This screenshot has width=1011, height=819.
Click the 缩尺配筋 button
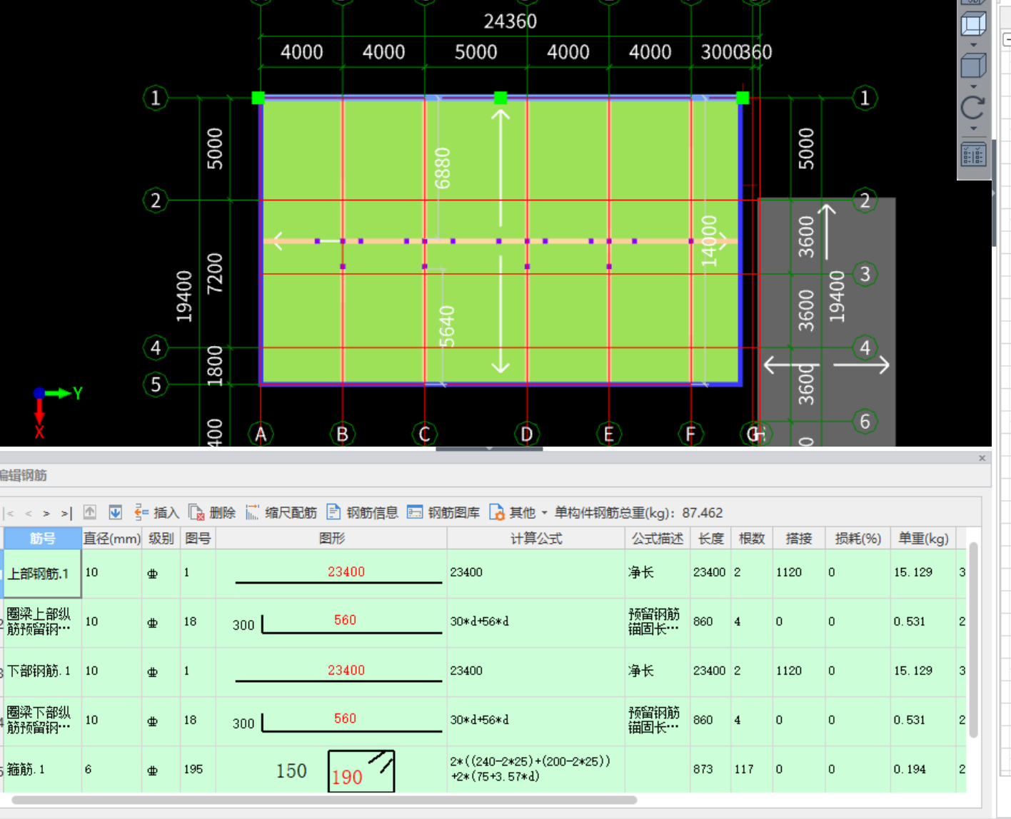[x=281, y=512]
